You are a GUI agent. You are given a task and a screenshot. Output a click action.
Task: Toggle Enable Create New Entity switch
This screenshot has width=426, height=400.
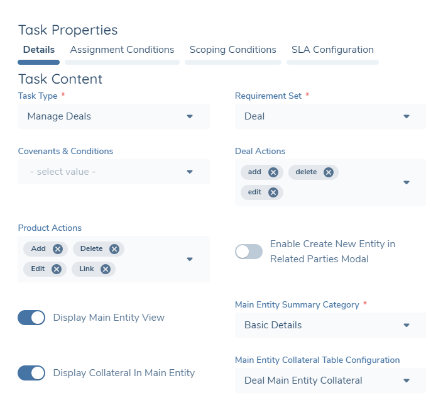(249, 252)
